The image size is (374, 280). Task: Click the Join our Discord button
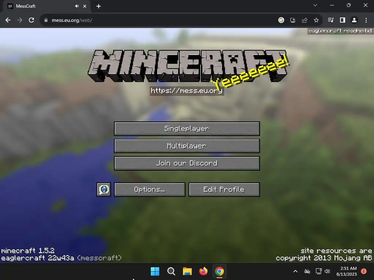point(187,163)
